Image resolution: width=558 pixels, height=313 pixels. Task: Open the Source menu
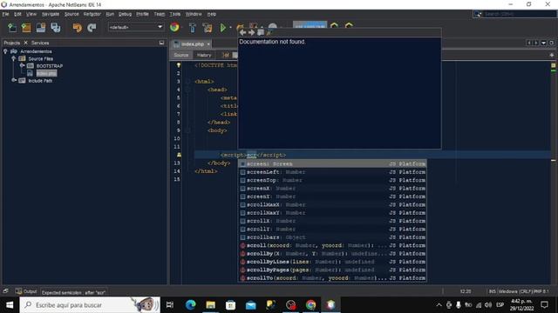[x=71, y=14]
